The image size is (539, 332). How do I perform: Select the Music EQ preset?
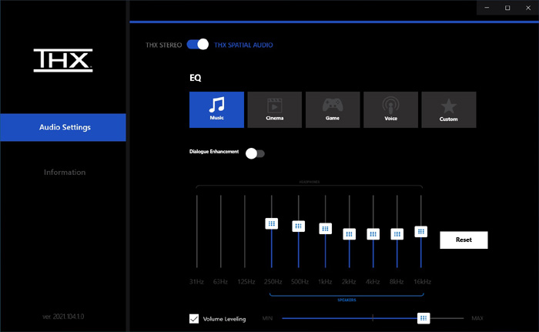(216, 109)
